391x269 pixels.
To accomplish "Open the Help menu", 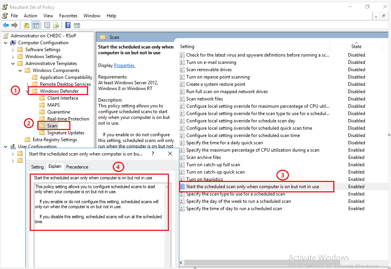I will [111, 16].
